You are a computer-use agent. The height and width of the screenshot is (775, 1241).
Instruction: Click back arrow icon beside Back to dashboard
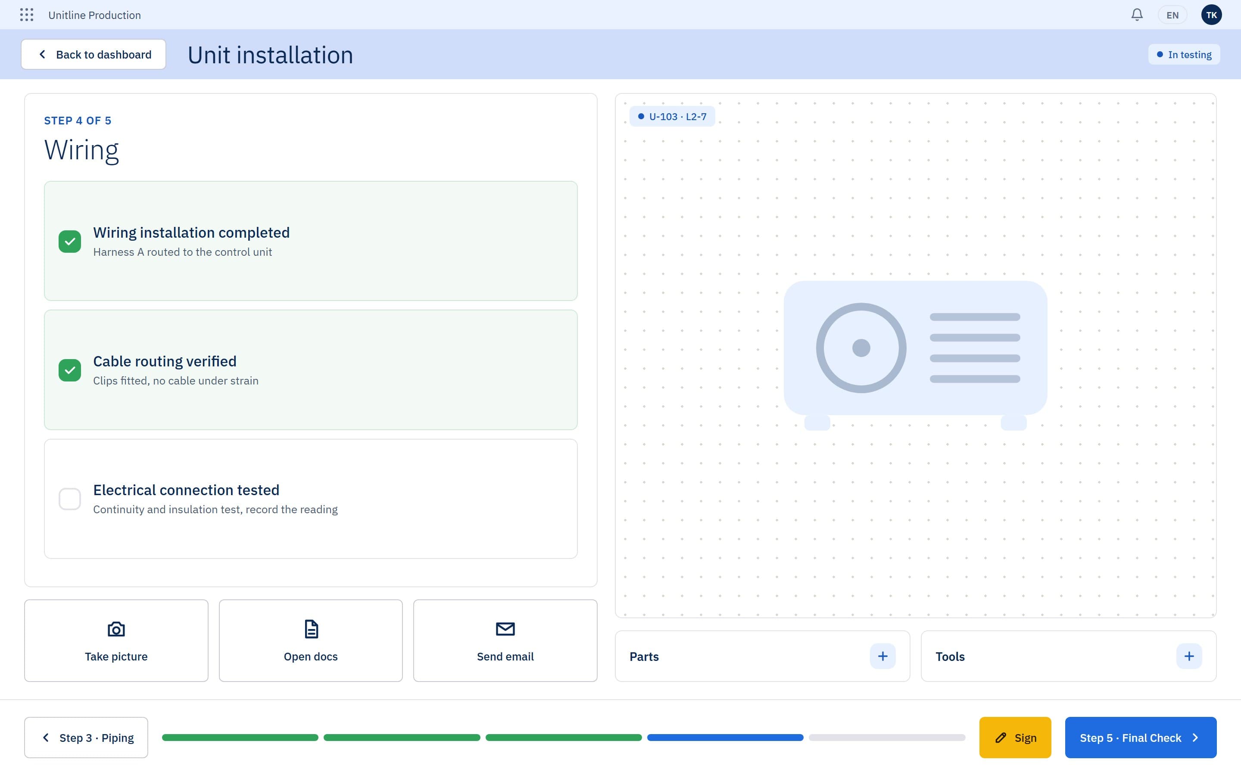click(x=42, y=54)
